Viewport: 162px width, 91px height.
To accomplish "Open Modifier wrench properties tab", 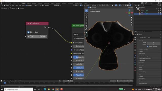I will 135,55.
